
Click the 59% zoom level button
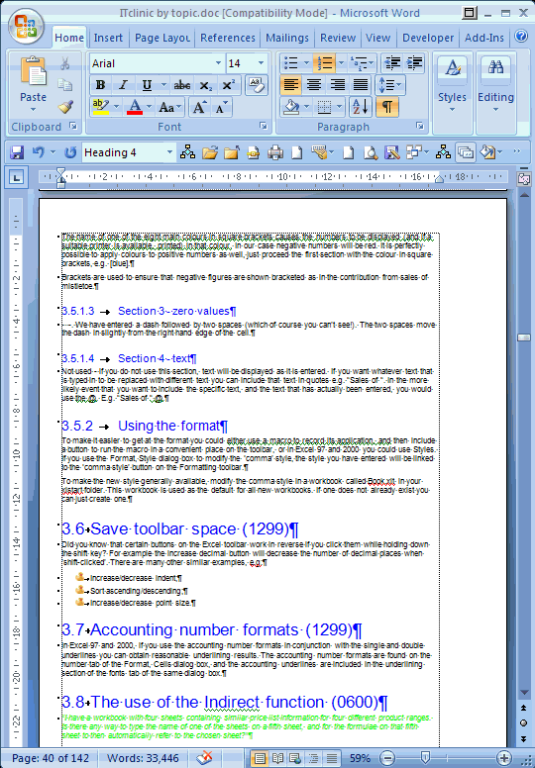click(x=360, y=758)
